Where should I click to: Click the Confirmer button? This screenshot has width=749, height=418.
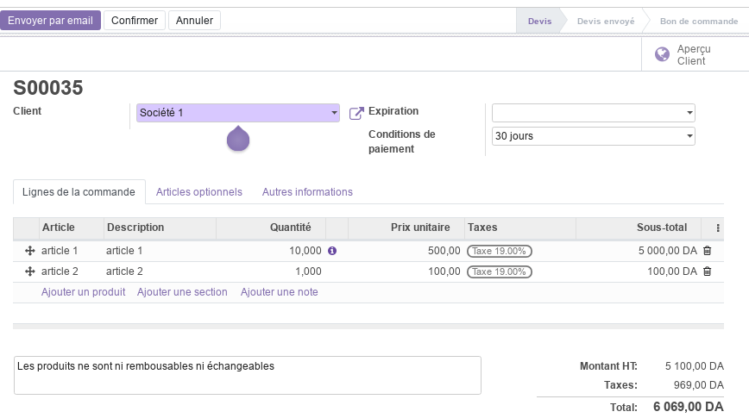tap(135, 21)
